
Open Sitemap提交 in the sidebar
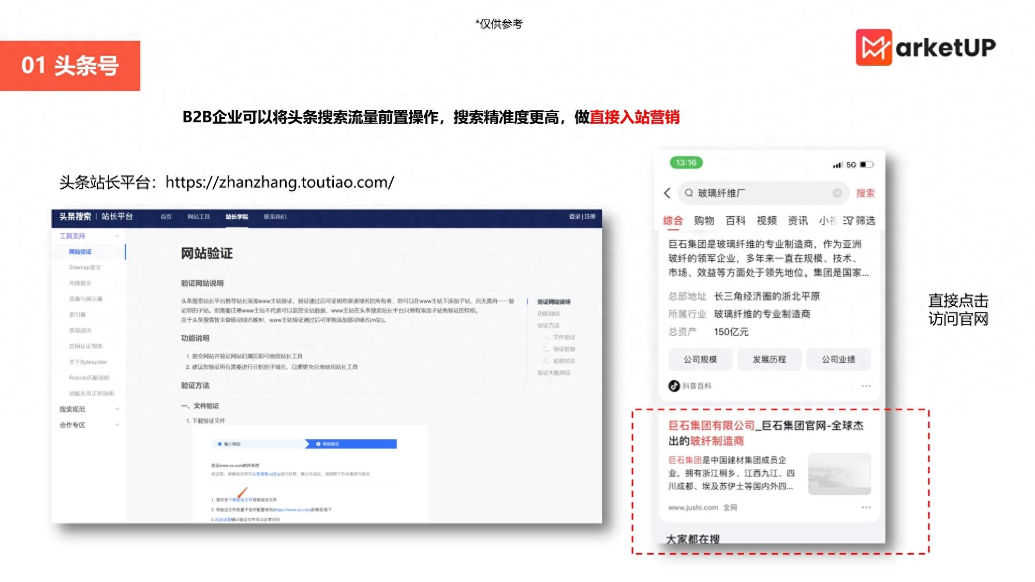(x=85, y=267)
